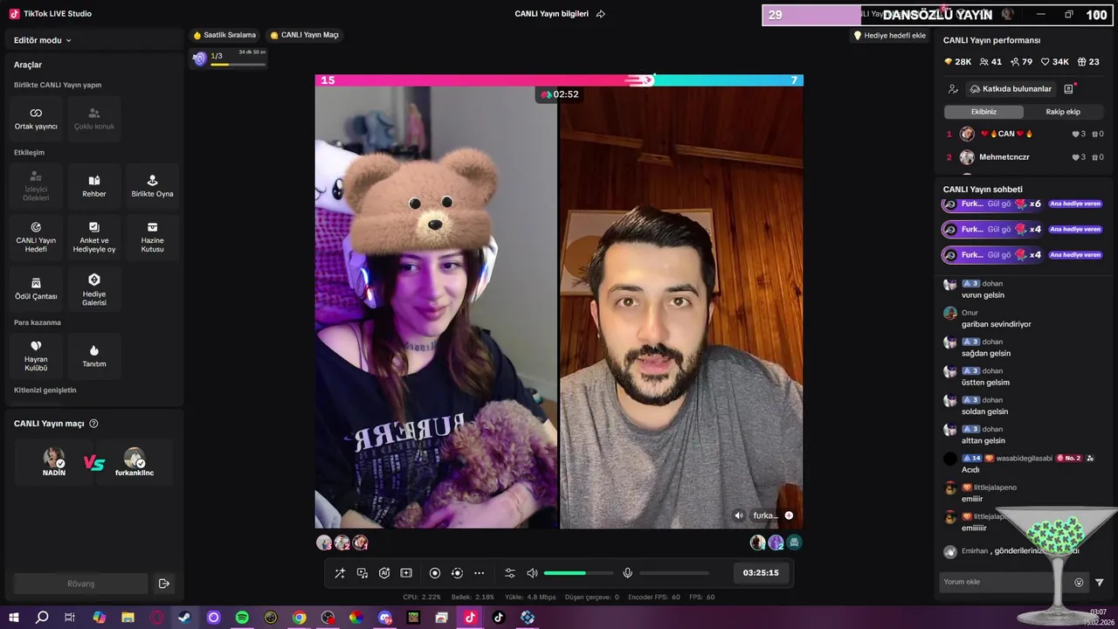Viewport: 1118px width, 629px height.
Task: Adjust the microphone volume slider
Action: tap(674, 573)
